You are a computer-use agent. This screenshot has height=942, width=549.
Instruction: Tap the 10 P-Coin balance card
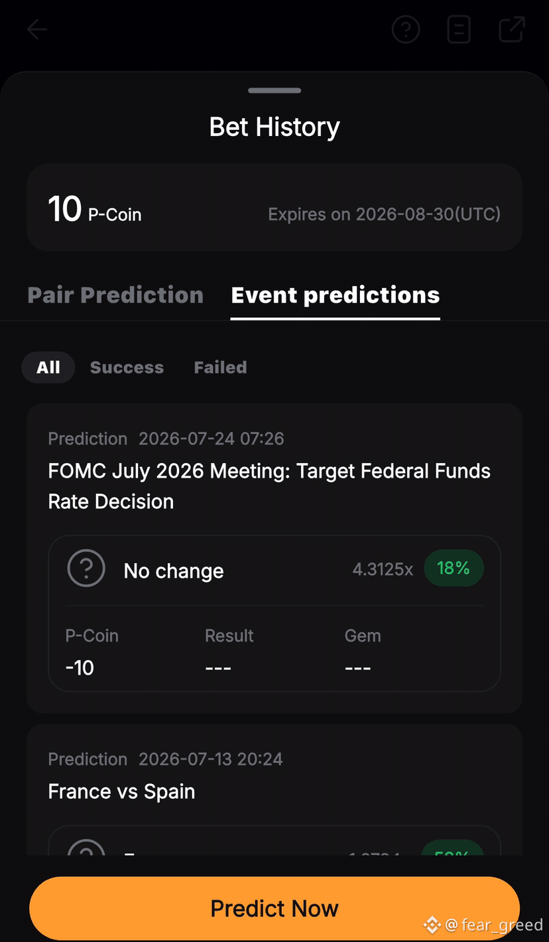tap(274, 208)
